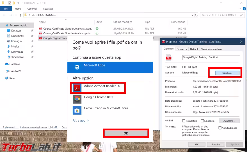Image resolution: width=247 pixels, height=152 pixels.
Task: Check the Annulla blocco checkbox
Action: tap(220, 128)
